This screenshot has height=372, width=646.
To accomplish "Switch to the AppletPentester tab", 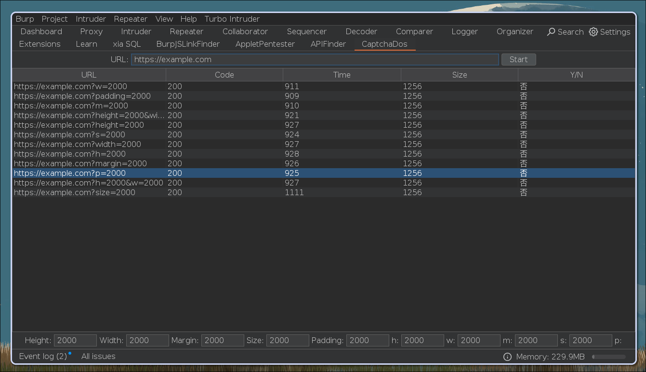I will point(265,44).
